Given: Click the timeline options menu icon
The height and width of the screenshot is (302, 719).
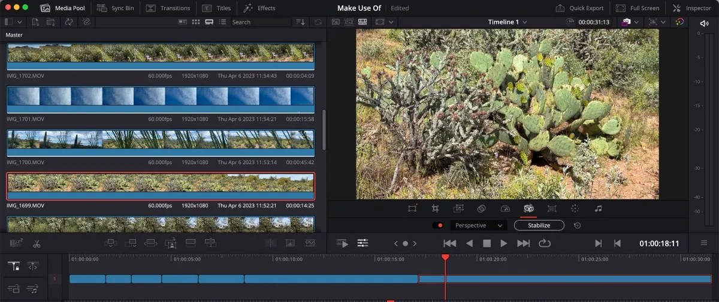Looking at the screenshot, I should click(x=704, y=243).
